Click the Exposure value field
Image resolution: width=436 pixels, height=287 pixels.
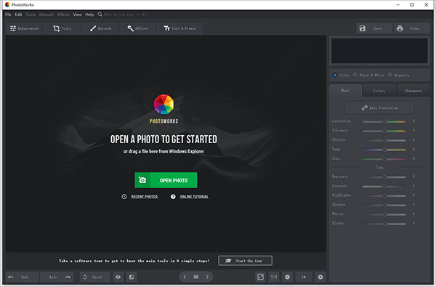(x=413, y=177)
